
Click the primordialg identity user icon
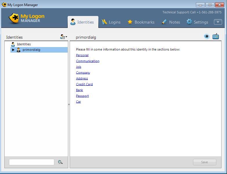pyautogui.click(x=19, y=50)
